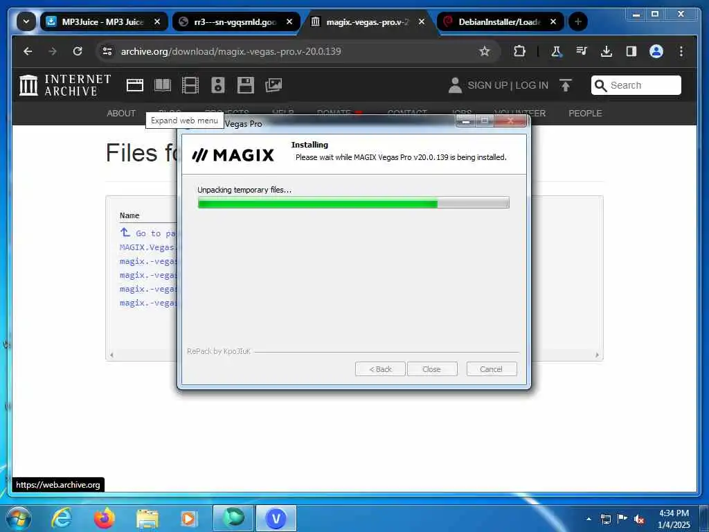709x532 pixels.
Task: Open the Texts book icon
Action: pyautogui.click(x=163, y=85)
